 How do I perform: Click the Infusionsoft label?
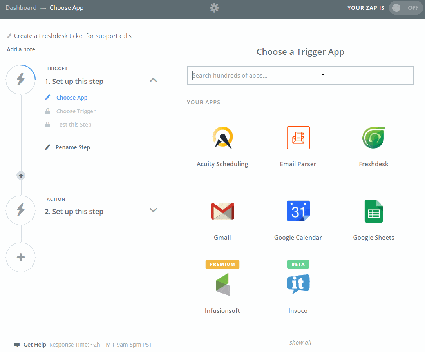[222, 310]
